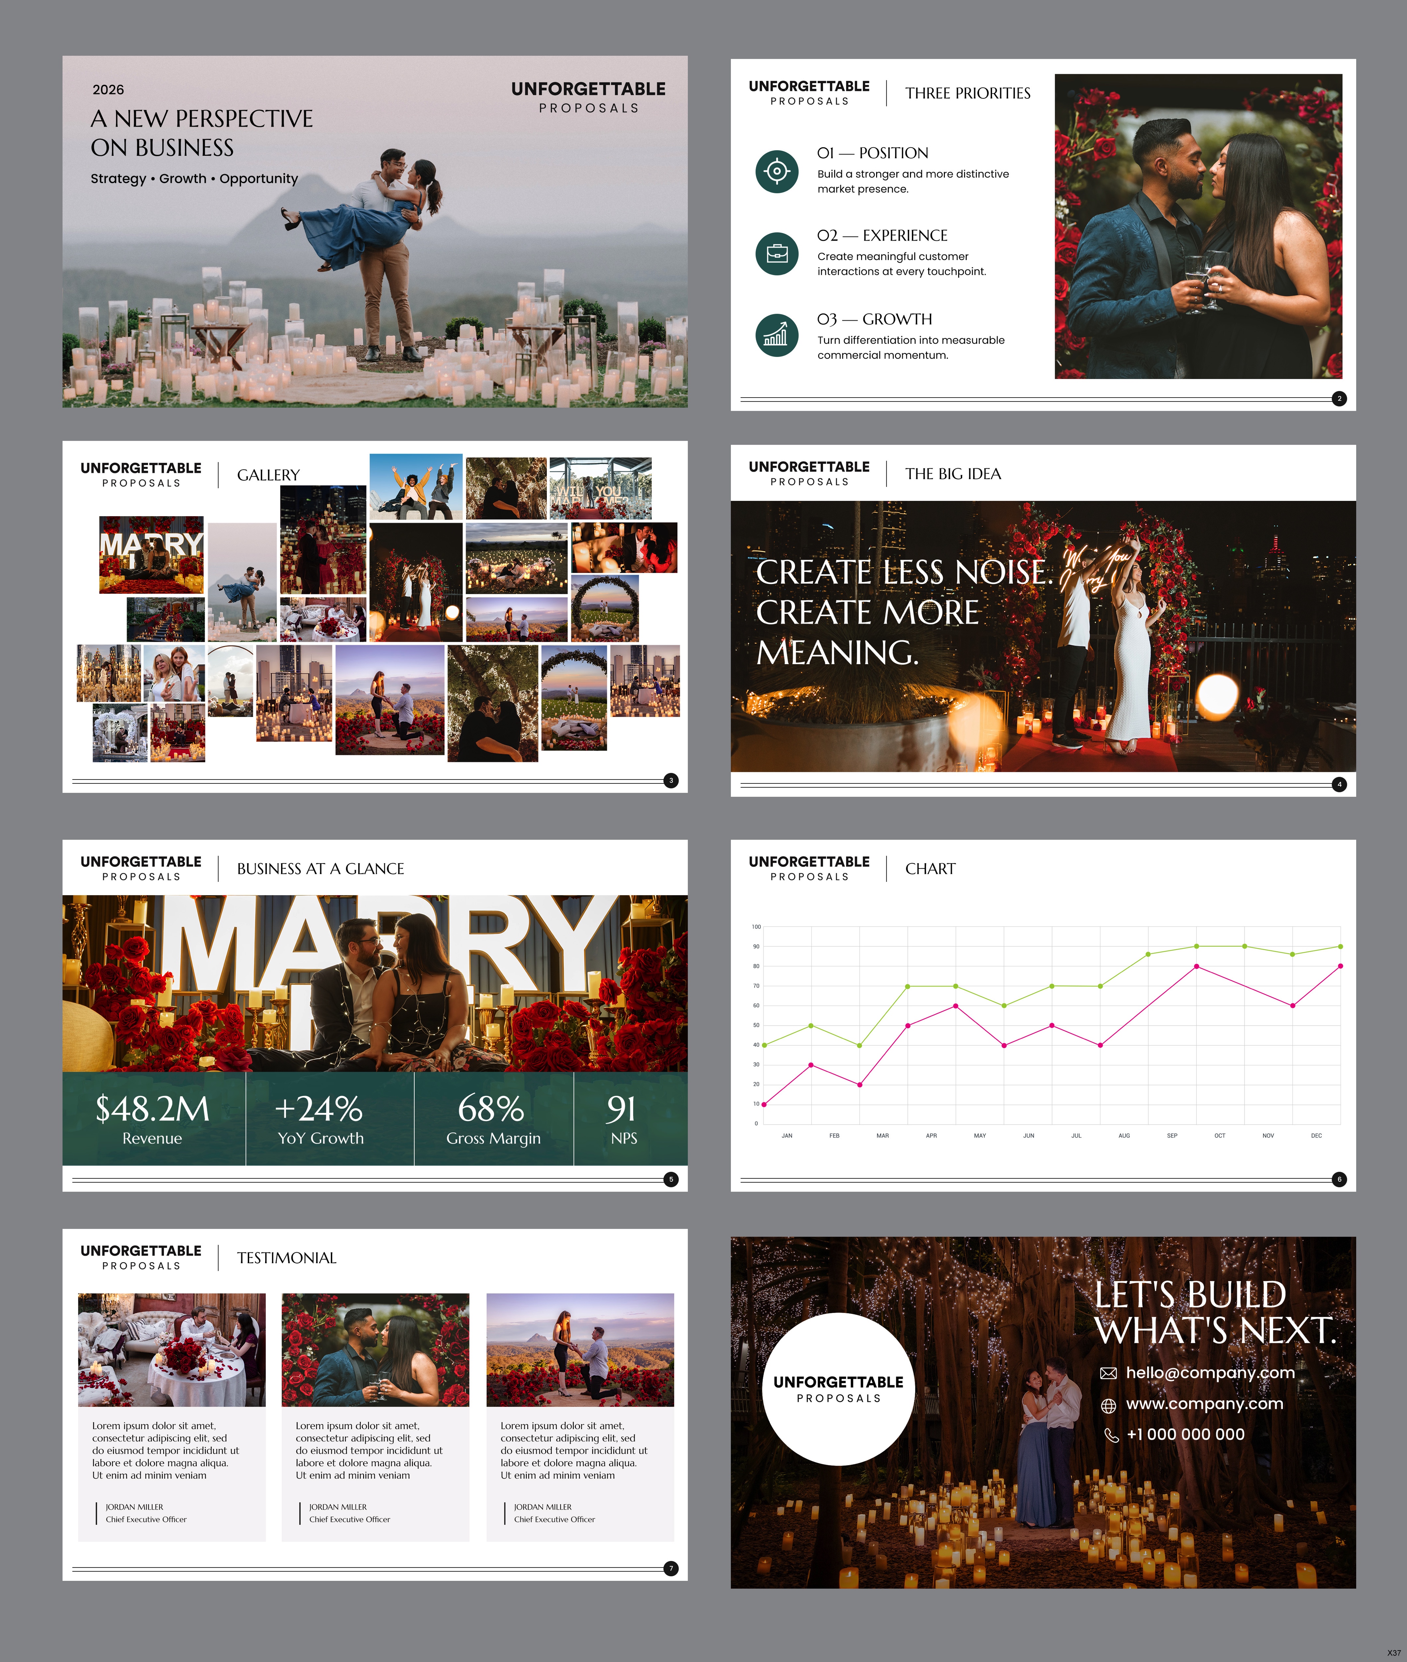Click the briefcase icon beside 02 — EXPERIENCE
The image size is (1407, 1662).
pos(777,254)
